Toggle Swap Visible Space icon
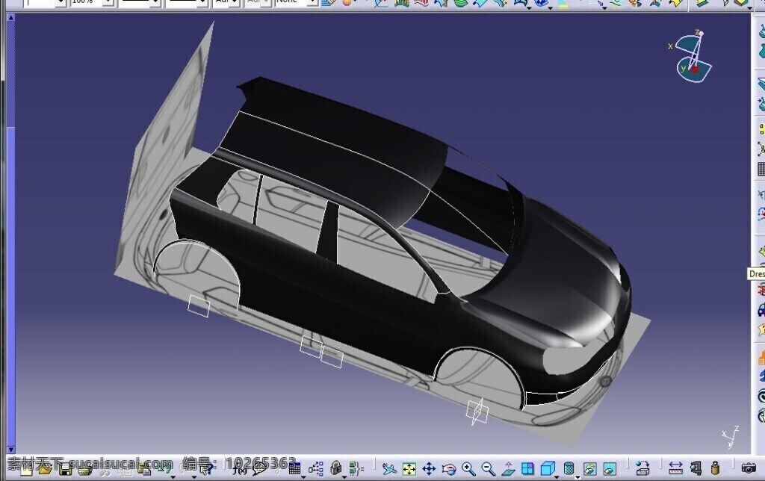765x481 pixels. coord(610,469)
